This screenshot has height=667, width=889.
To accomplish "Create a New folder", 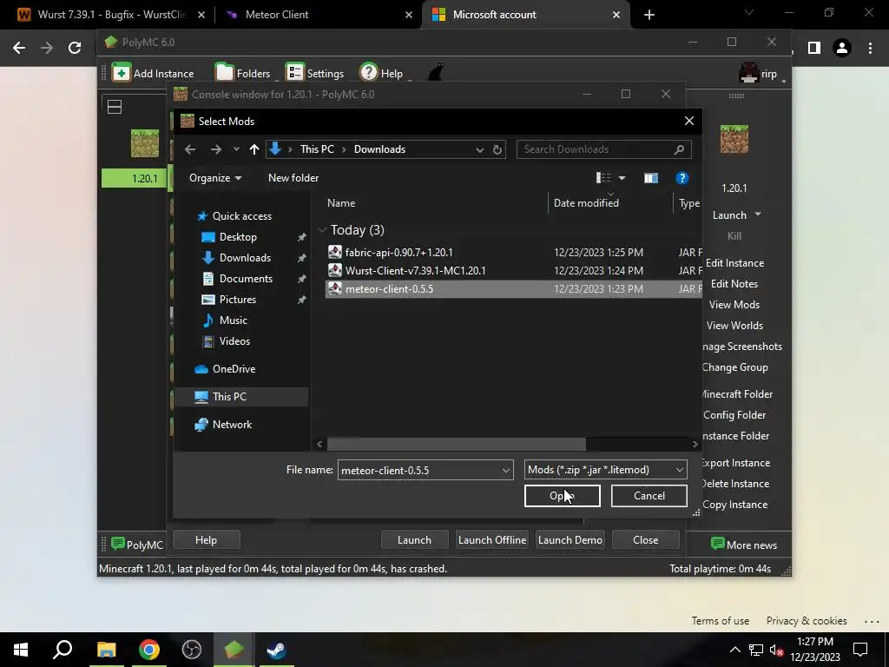I will coord(293,178).
